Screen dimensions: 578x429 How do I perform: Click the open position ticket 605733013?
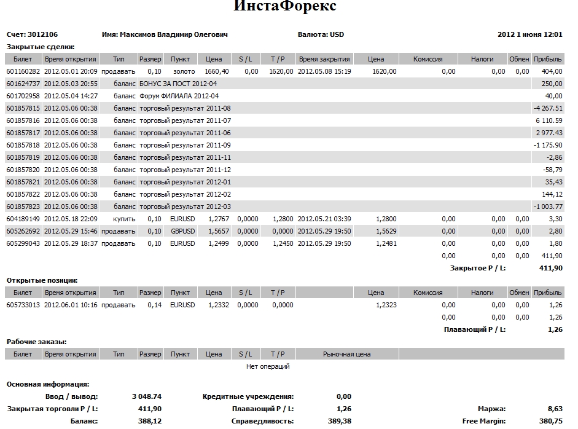[x=23, y=305]
